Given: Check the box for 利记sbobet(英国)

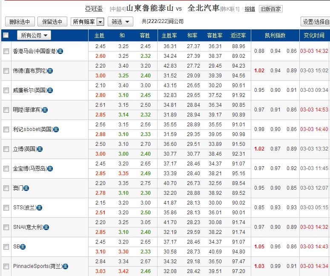Looking at the screenshot, I should pyautogui.click(x=6, y=129).
